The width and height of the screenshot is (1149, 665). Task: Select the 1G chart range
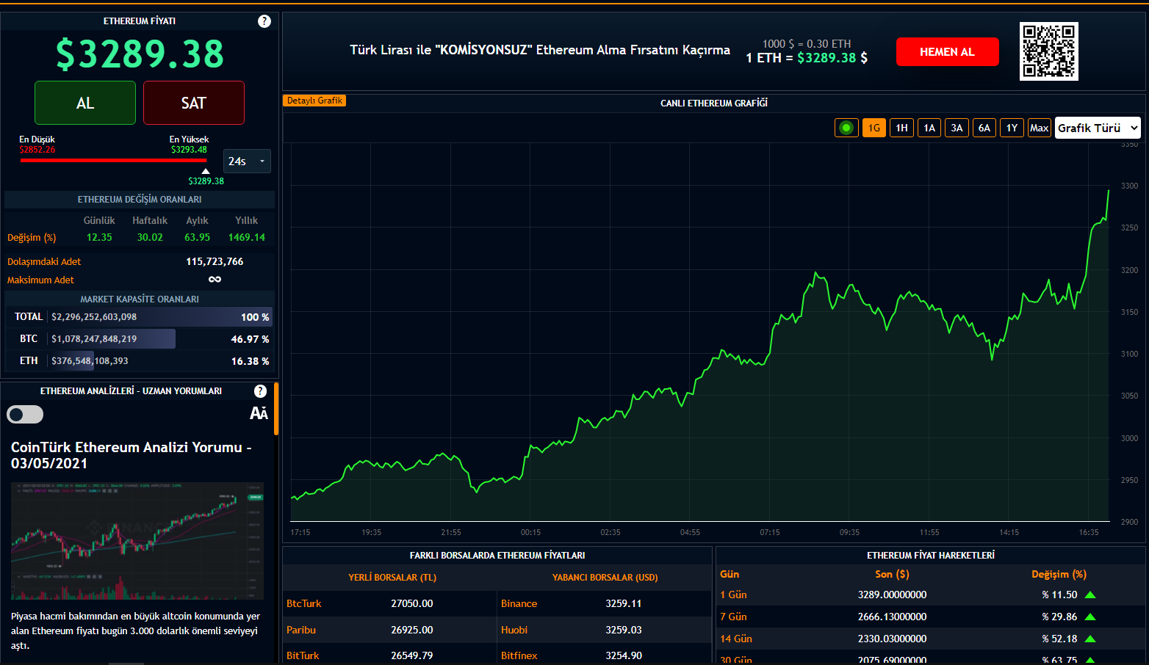point(874,128)
